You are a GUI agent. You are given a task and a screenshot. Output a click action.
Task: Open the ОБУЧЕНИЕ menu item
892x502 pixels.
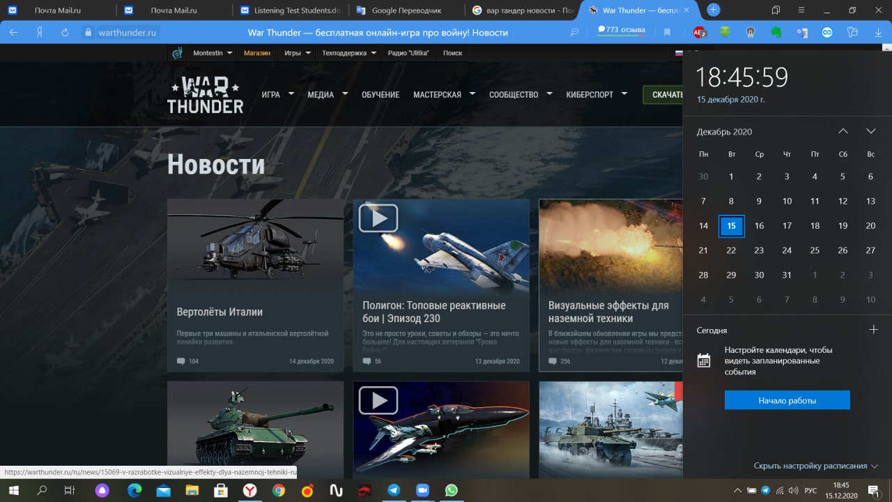pyautogui.click(x=380, y=95)
